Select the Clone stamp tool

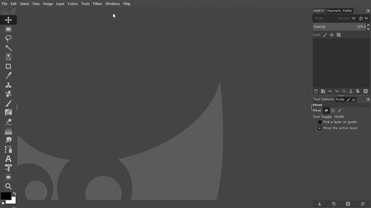[x=8, y=85]
